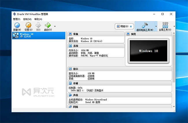Select Global Tools (全局工具) icon
188x123 pixels.
pos(165,25)
